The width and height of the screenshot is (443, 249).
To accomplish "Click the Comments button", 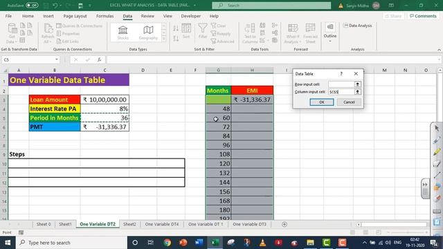I will (x=423, y=16).
